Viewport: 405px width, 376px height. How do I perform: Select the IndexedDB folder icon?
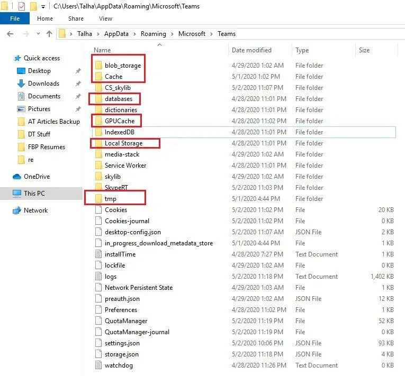coord(98,132)
